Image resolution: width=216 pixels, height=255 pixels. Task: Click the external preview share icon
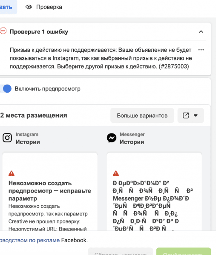186,116
